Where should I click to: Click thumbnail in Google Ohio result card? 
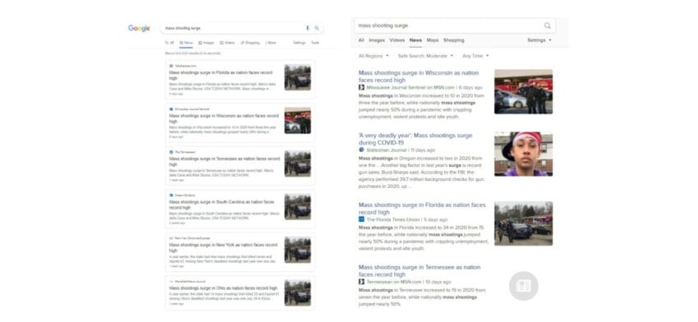coord(298,292)
